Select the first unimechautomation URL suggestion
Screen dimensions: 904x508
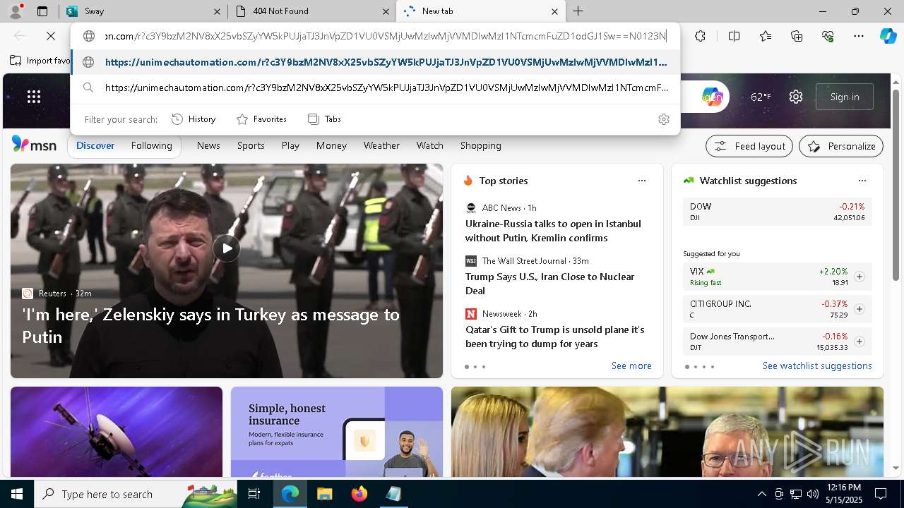[376, 62]
